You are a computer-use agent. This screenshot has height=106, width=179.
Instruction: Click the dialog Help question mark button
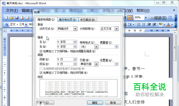[109, 11]
